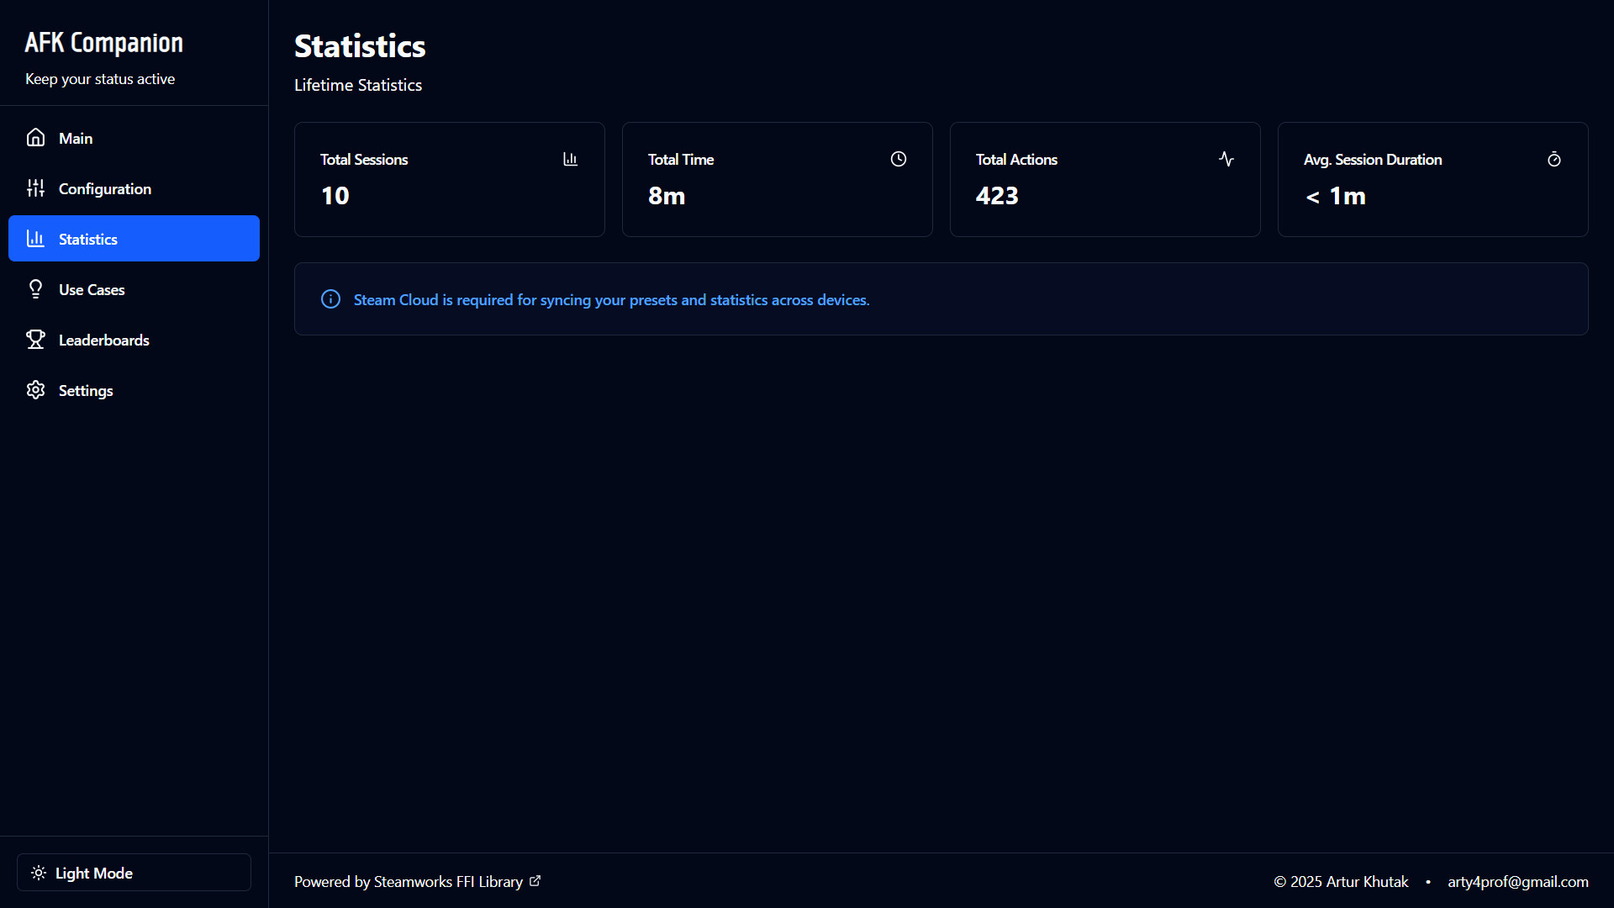Click the activity icon on Total Actions card
This screenshot has height=908, width=1614.
pos(1226,159)
